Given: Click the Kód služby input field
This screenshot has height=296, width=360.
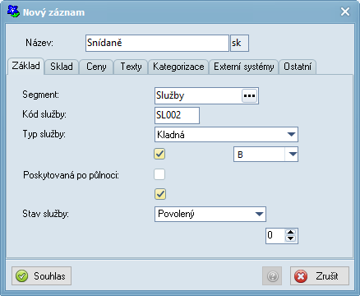Looking at the screenshot, I should point(177,115).
